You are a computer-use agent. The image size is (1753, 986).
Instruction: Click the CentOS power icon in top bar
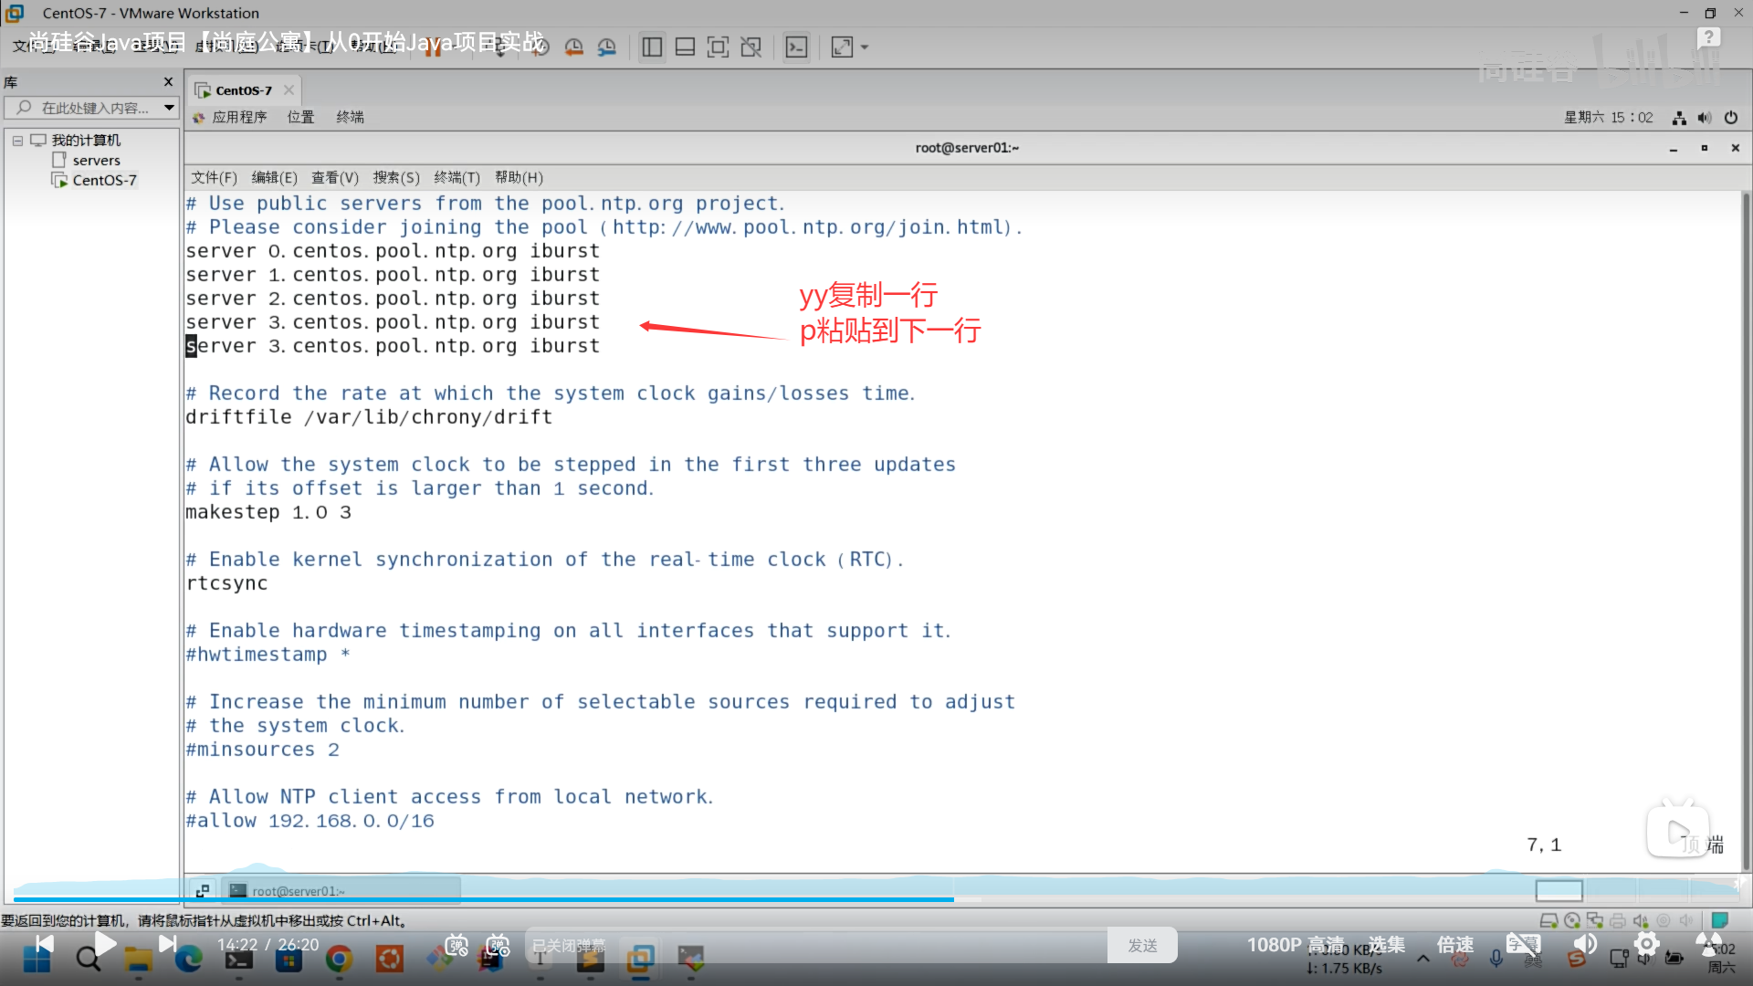coord(1730,118)
